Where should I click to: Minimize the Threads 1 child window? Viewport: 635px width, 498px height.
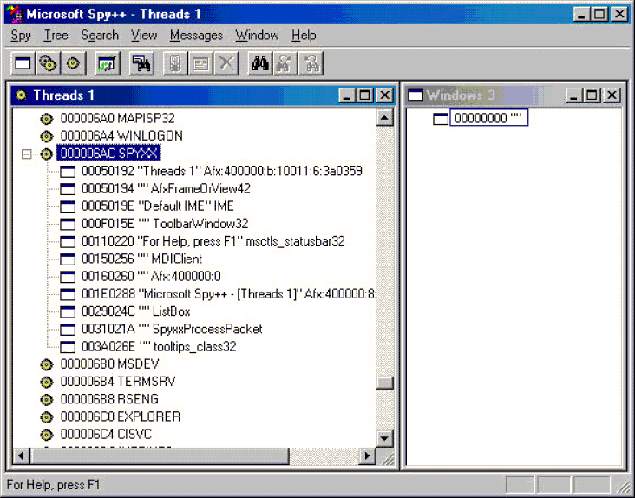point(347,95)
